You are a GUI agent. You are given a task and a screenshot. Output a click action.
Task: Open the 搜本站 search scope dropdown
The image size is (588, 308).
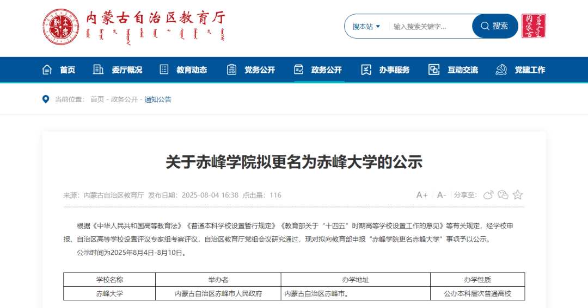click(x=366, y=26)
